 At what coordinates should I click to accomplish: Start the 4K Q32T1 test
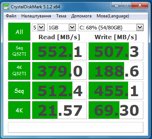pos(19,71)
